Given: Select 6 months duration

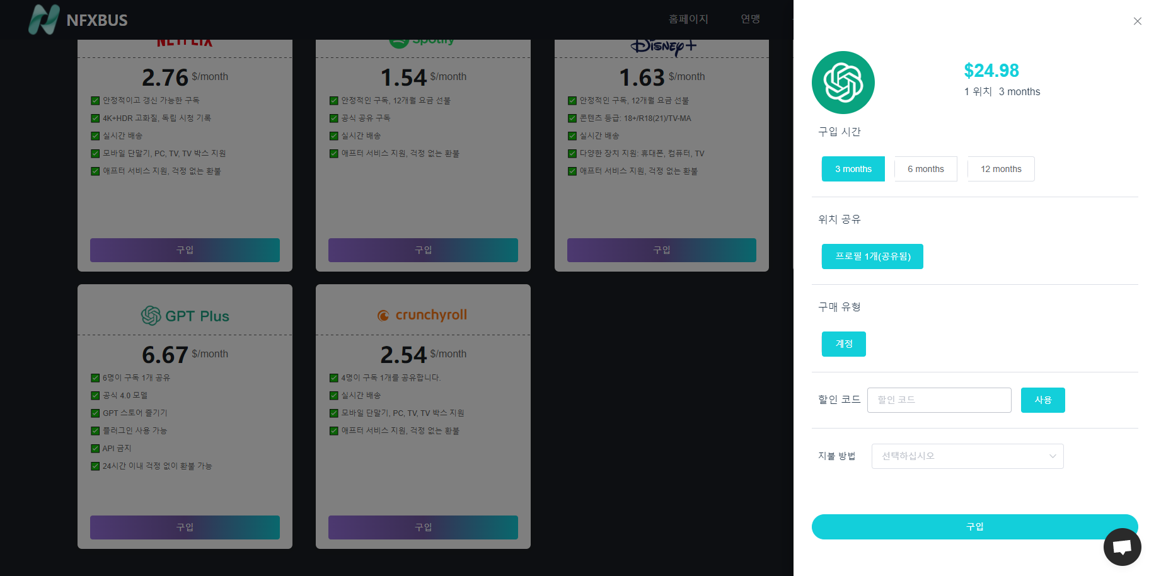Looking at the screenshot, I should tap(925, 169).
